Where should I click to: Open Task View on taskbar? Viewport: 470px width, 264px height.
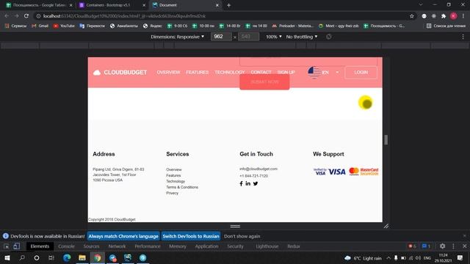pos(51,257)
